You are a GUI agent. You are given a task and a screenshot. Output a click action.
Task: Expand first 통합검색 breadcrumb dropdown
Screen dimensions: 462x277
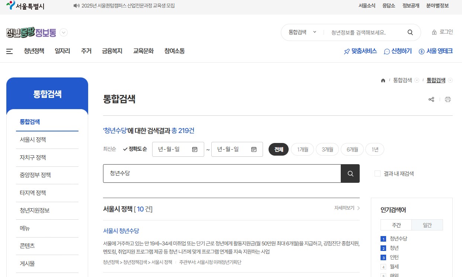point(417,80)
